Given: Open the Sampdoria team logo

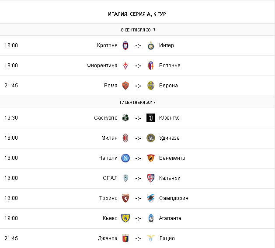Looking at the screenshot, I should (151, 198).
